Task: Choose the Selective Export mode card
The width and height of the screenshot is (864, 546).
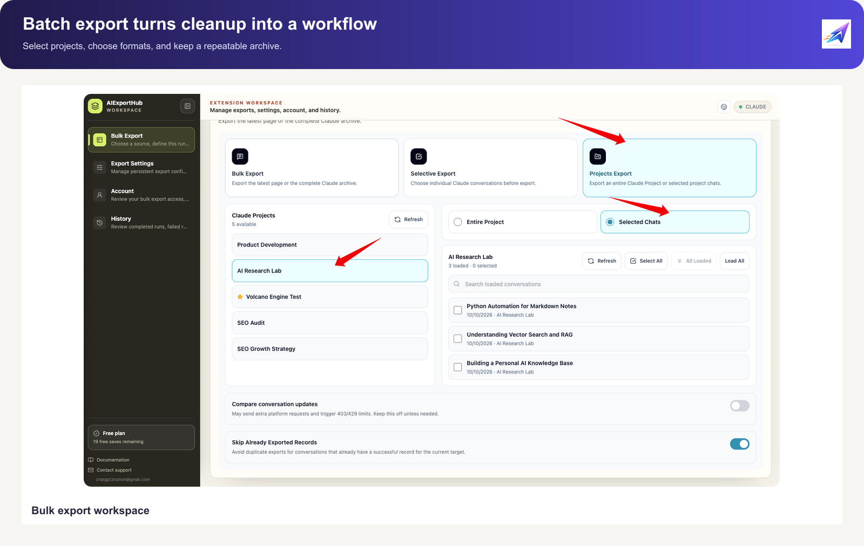Action: (491, 168)
